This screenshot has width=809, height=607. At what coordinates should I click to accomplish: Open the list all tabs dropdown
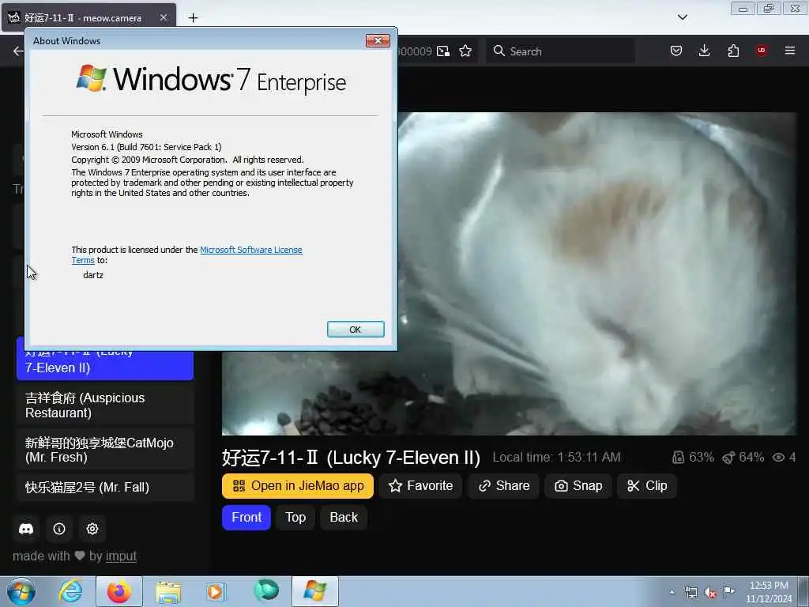click(x=682, y=17)
